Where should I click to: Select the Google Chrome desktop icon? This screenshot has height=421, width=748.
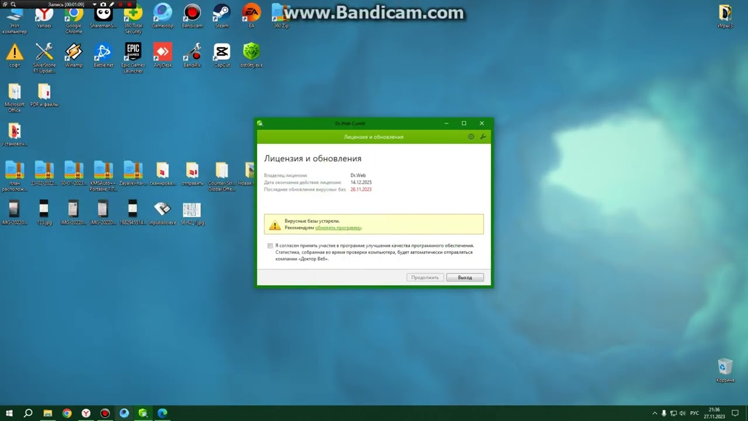pyautogui.click(x=74, y=18)
